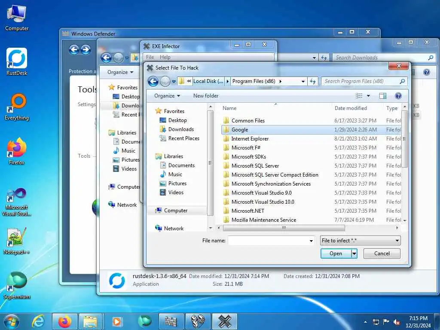Open the File menu in EXE Infector
The width and height of the screenshot is (440, 330).
150,57
